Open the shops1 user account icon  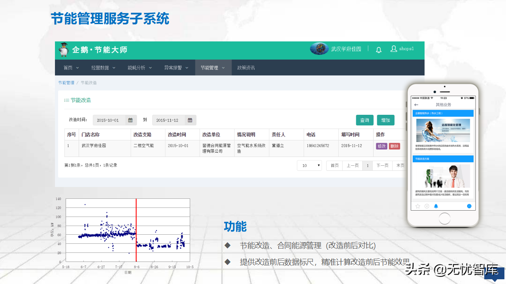click(x=394, y=49)
